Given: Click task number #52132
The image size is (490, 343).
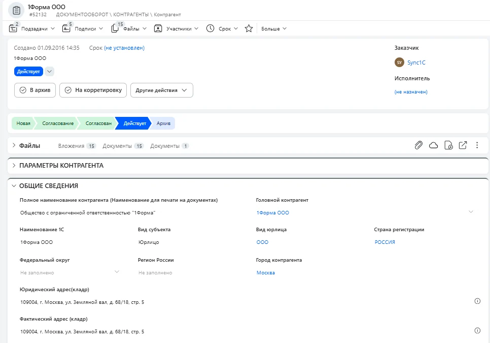Looking at the screenshot, I should click(x=38, y=14).
